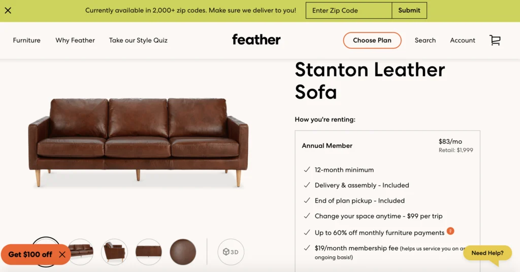Select the sofa side-view thumbnail
520x272 pixels.
point(114,252)
